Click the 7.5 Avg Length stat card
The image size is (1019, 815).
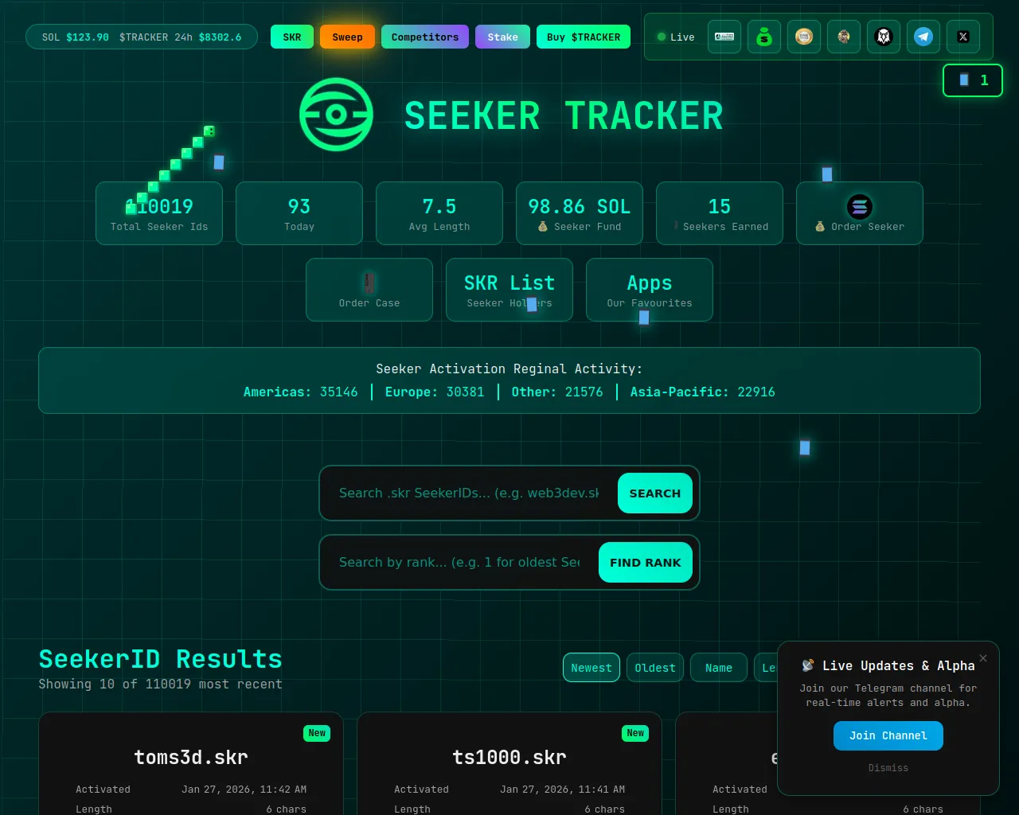pyautogui.click(x=439, y=213)
